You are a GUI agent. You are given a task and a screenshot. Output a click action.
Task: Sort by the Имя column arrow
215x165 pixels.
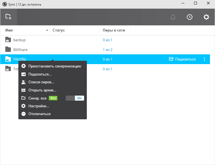point(47,30)
